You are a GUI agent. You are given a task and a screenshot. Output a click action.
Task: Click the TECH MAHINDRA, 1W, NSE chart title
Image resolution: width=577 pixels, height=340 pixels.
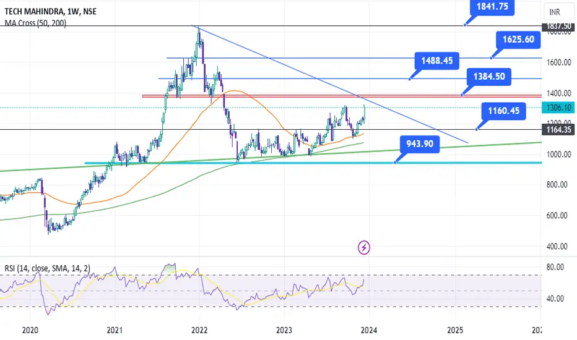coord(50,11)
